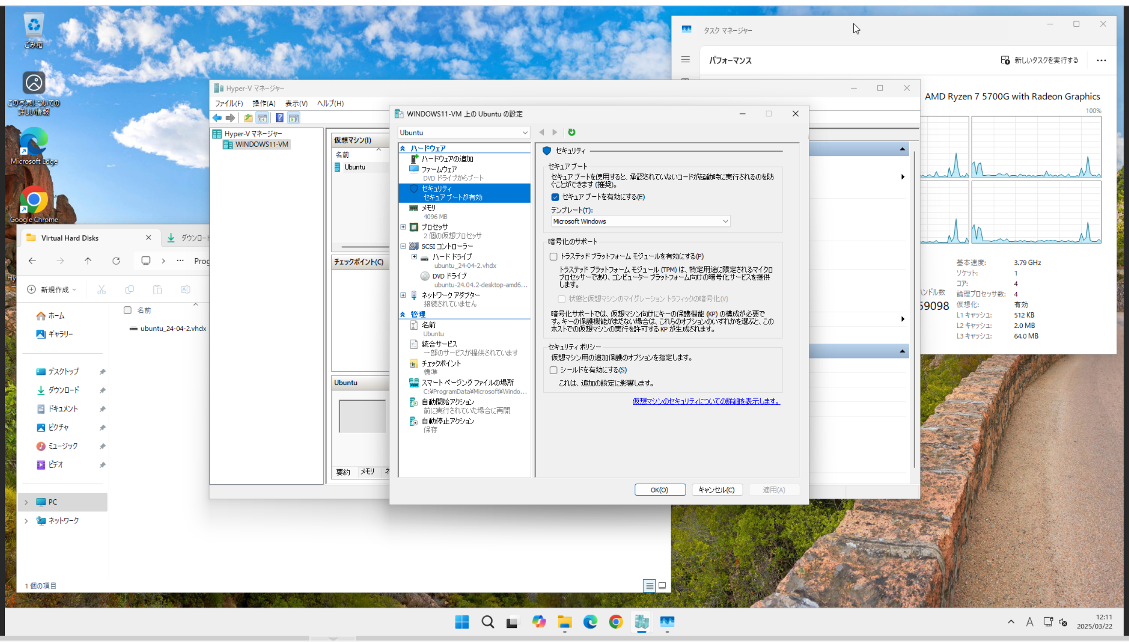Open the 操作(A) menu in Hyper-V Manager
The height and width of the screenshot is (642, 1129).
point(264,103)
